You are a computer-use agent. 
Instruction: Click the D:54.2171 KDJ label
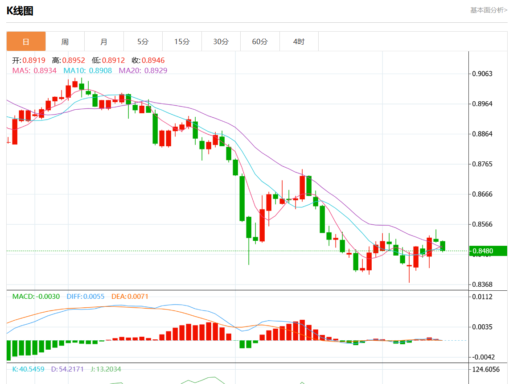[x=67, y=369]
